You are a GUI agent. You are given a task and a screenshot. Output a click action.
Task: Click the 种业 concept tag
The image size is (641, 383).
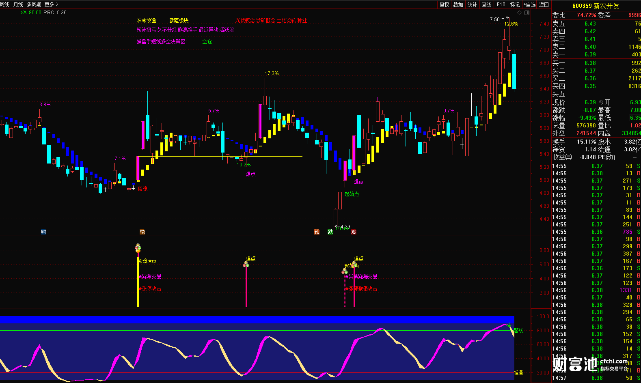point(302,20)
